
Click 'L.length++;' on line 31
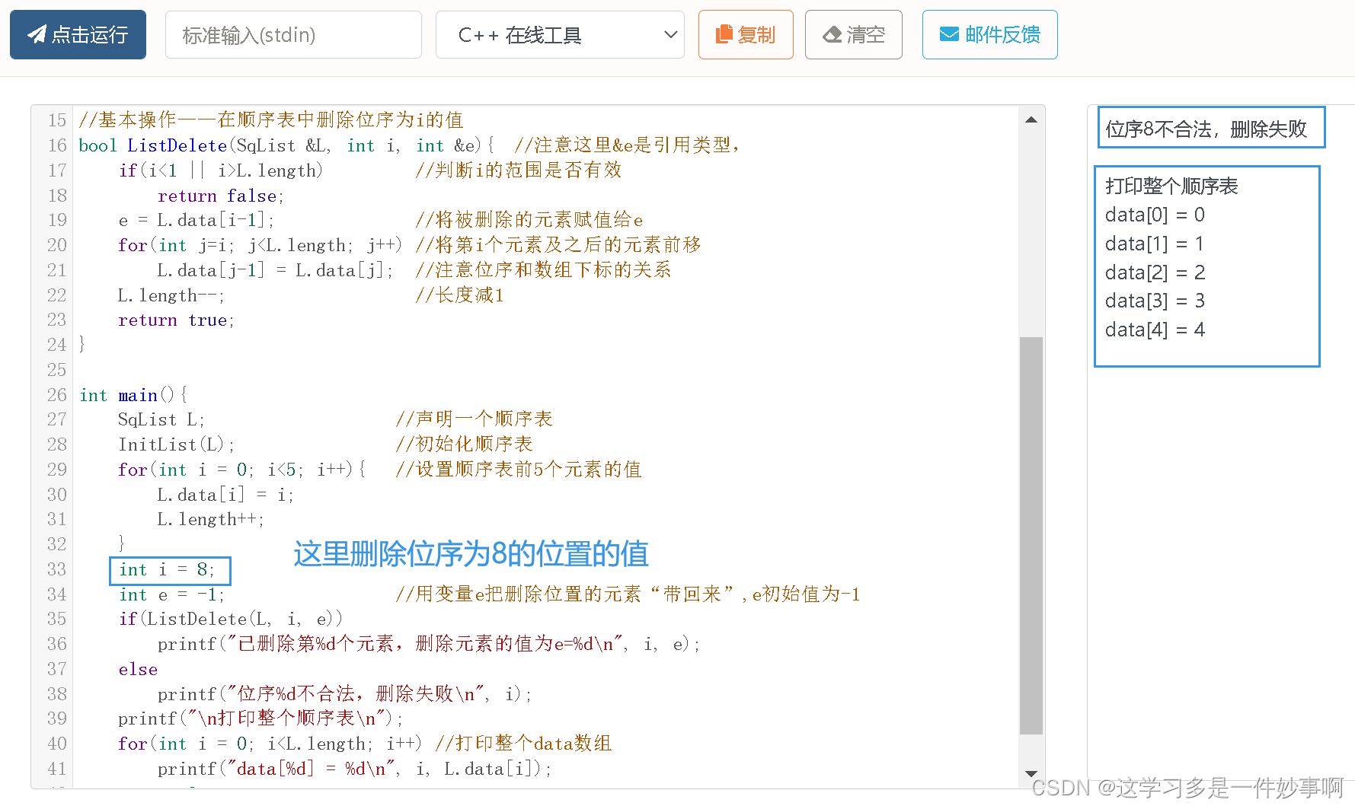point(211,519)
